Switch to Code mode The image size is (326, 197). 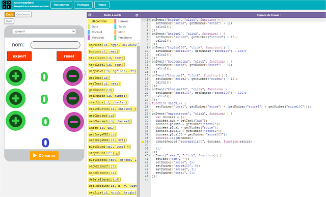click(10, 14)
